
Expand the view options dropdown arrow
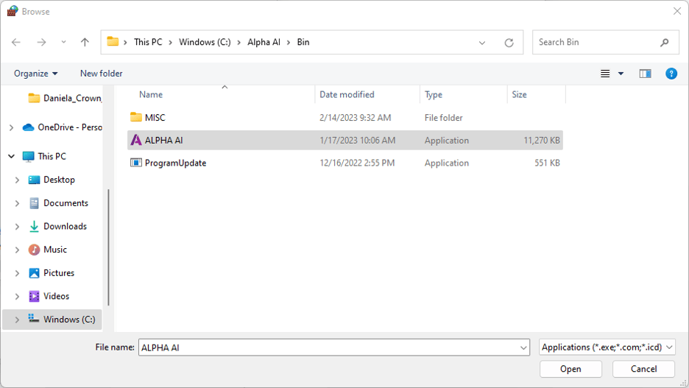tap(621, 74)
